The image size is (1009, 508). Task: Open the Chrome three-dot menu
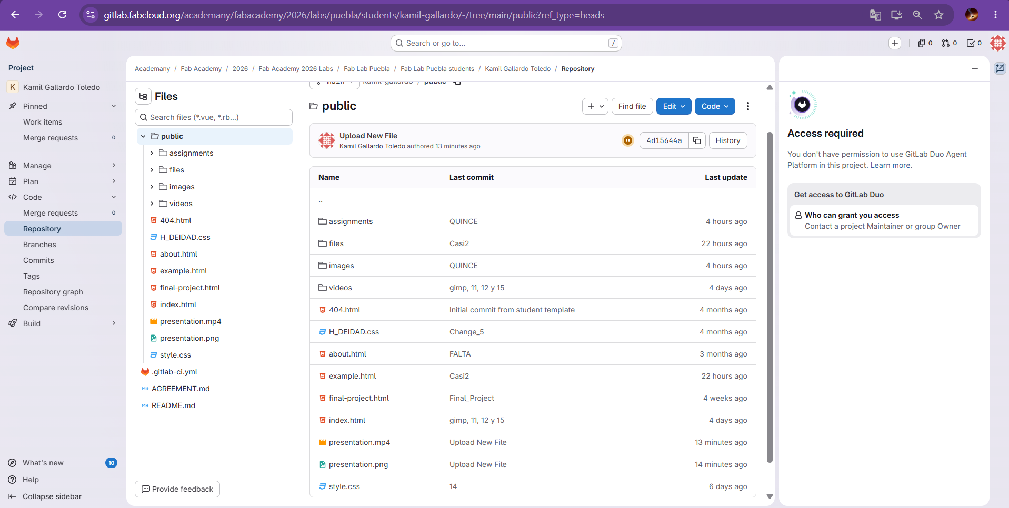[x=995, y=15]
